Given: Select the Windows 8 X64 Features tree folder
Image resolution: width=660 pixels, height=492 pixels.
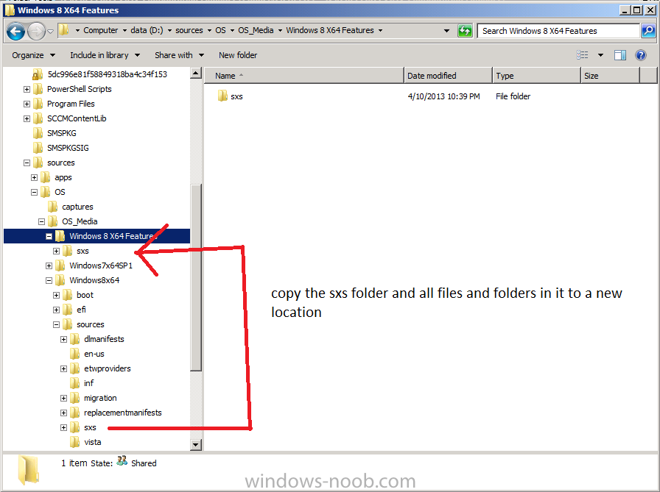Looking at the screenshot, I should (113, 236).
